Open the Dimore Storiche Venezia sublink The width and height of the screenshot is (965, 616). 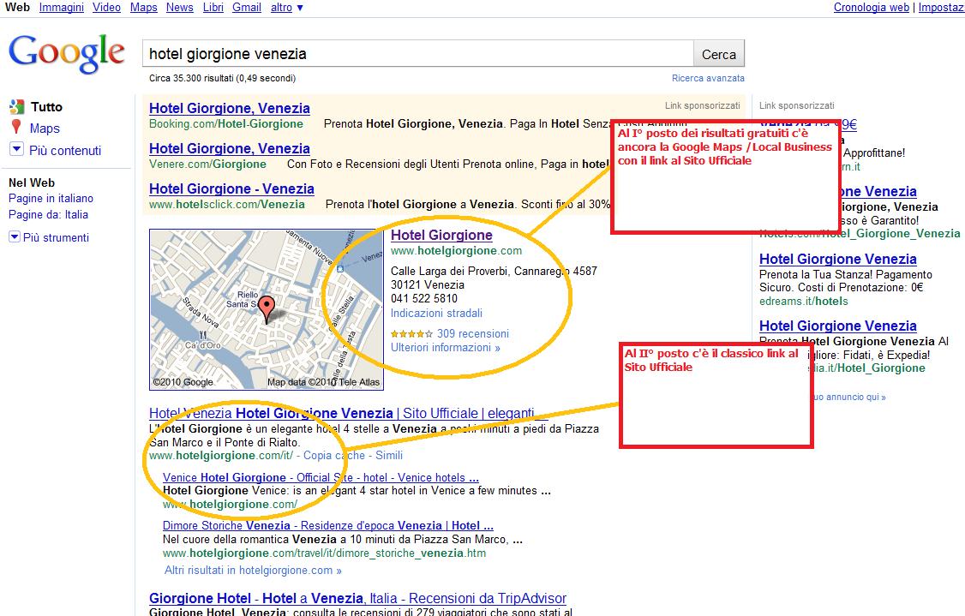coord(328,525)
